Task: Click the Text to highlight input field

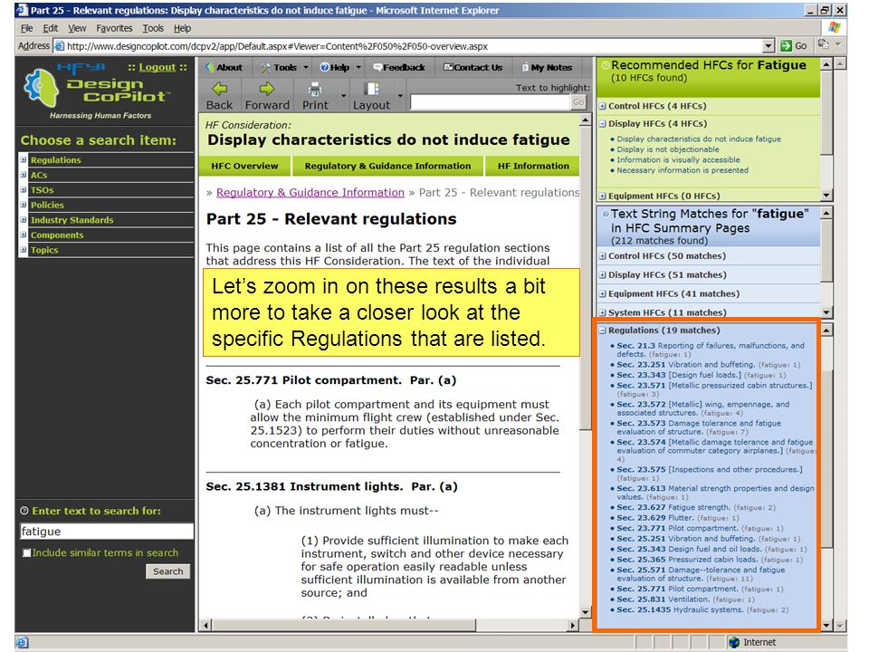Action: coord(490,102)
